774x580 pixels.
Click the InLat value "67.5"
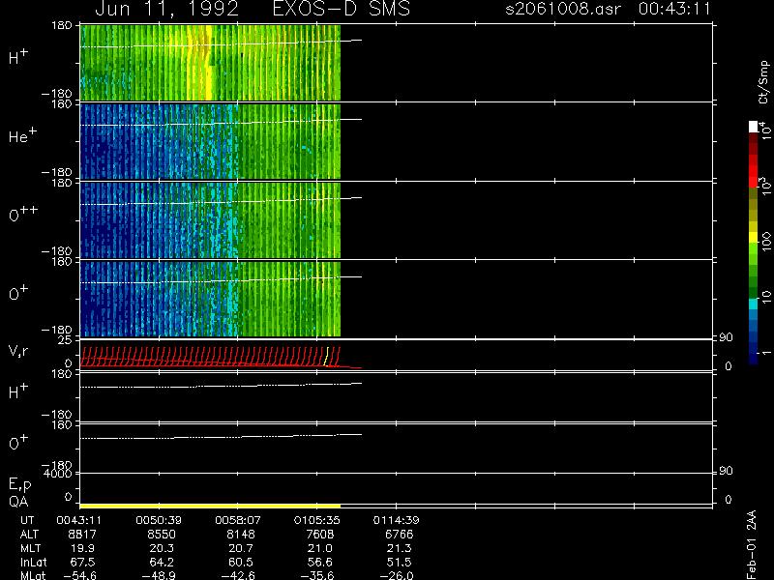tap(83, 562)
